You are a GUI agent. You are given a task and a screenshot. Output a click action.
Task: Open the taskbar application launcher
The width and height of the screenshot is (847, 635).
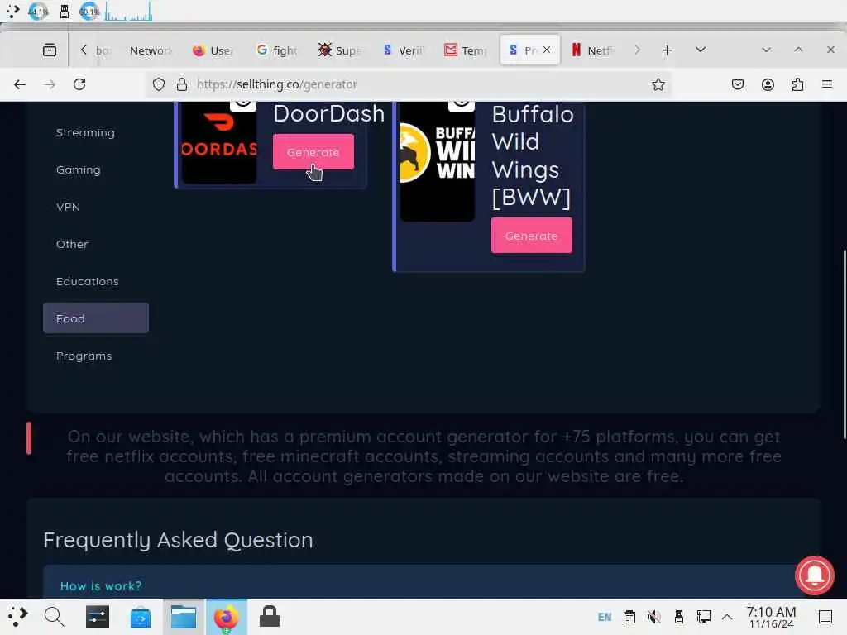point(17,617)
